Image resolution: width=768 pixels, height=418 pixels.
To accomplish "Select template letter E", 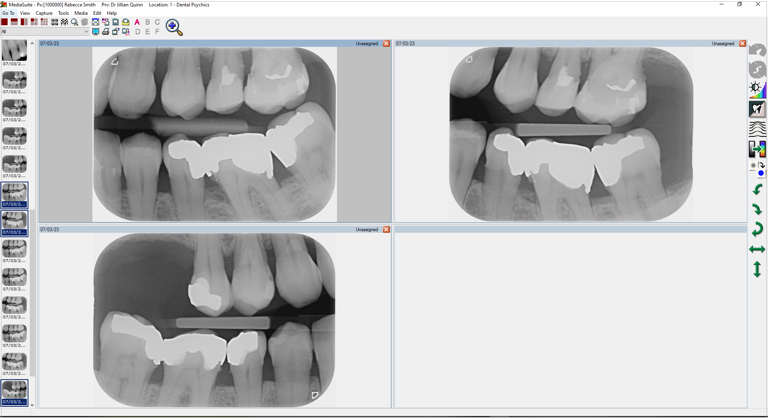I will point(148,32).
